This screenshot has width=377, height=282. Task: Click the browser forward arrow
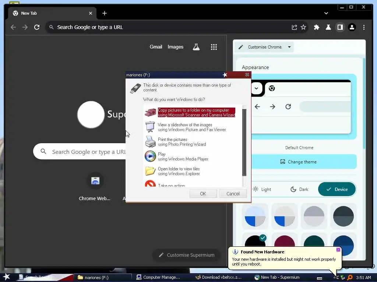coord(25,27)
